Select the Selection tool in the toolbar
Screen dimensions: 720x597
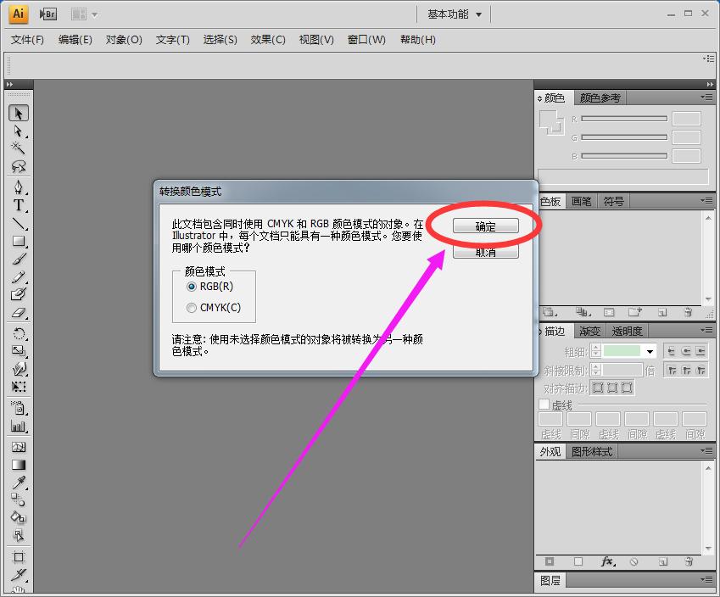[19, 113]
